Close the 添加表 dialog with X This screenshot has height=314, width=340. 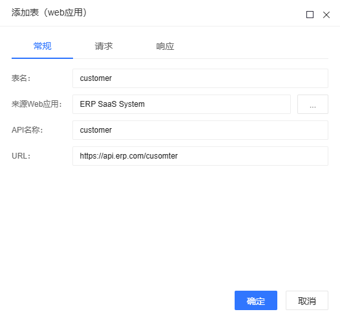point(326,15)
